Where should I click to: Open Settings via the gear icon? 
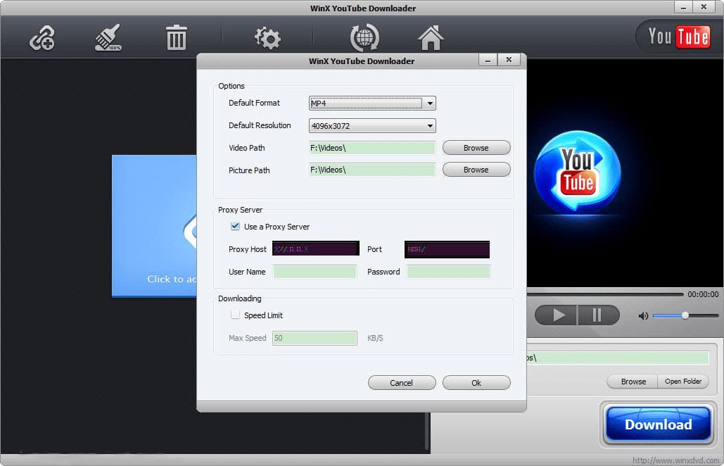click(x=267, y=38)
